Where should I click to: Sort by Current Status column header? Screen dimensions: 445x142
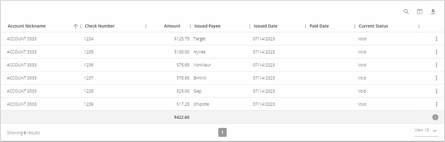point(373,26)
